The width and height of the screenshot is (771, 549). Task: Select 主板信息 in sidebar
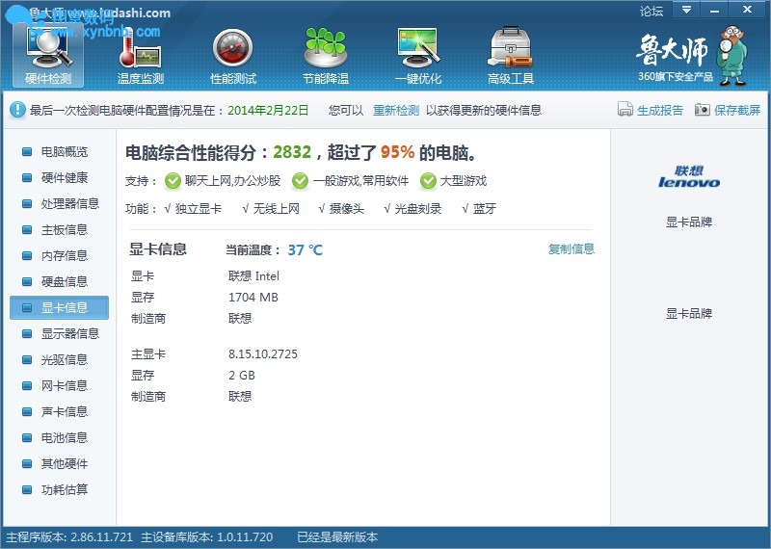coord(59,229)
